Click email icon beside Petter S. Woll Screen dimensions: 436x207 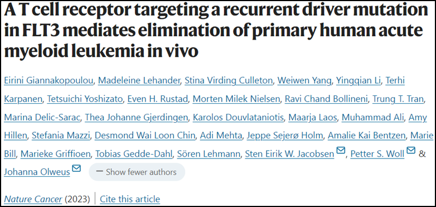(411, 151)
